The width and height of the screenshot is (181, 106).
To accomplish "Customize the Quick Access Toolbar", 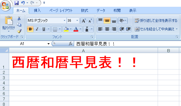I will click(44, 3).
